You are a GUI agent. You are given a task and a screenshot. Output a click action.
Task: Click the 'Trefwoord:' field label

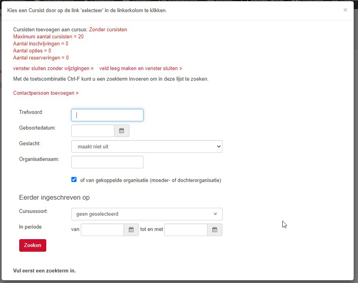(31, 112)
